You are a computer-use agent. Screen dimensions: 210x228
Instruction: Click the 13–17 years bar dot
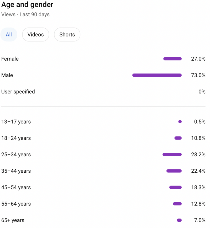pyautogui.click(x=180, y=122)
